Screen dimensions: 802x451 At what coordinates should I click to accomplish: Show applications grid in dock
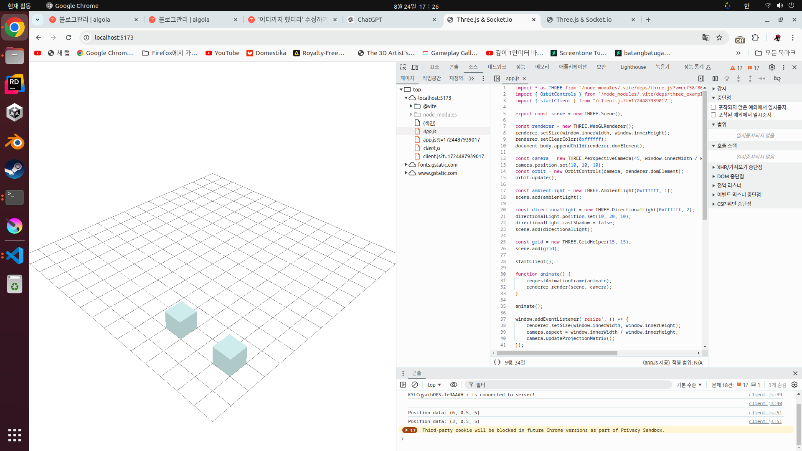pos(15,435)
